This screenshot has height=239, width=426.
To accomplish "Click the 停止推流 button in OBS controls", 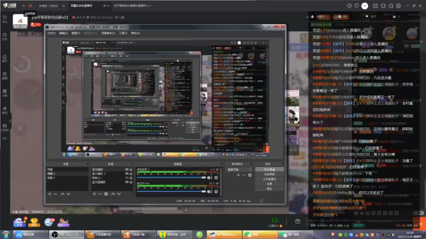I will click(x=269, y=169).
